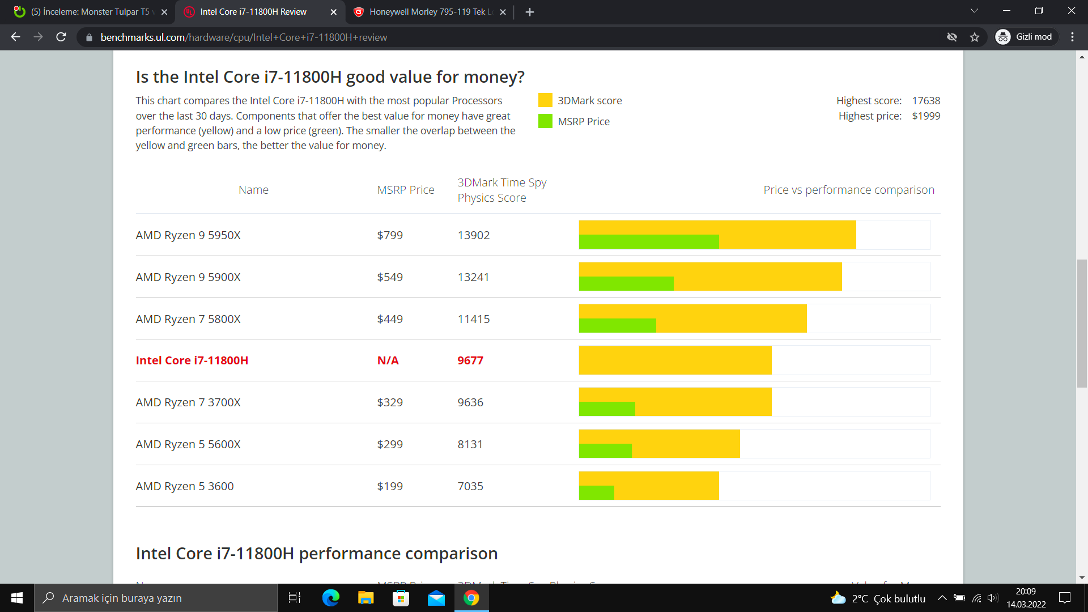
Task: Open the Gizli mod incognito profile button
Action: (1026, 37)
